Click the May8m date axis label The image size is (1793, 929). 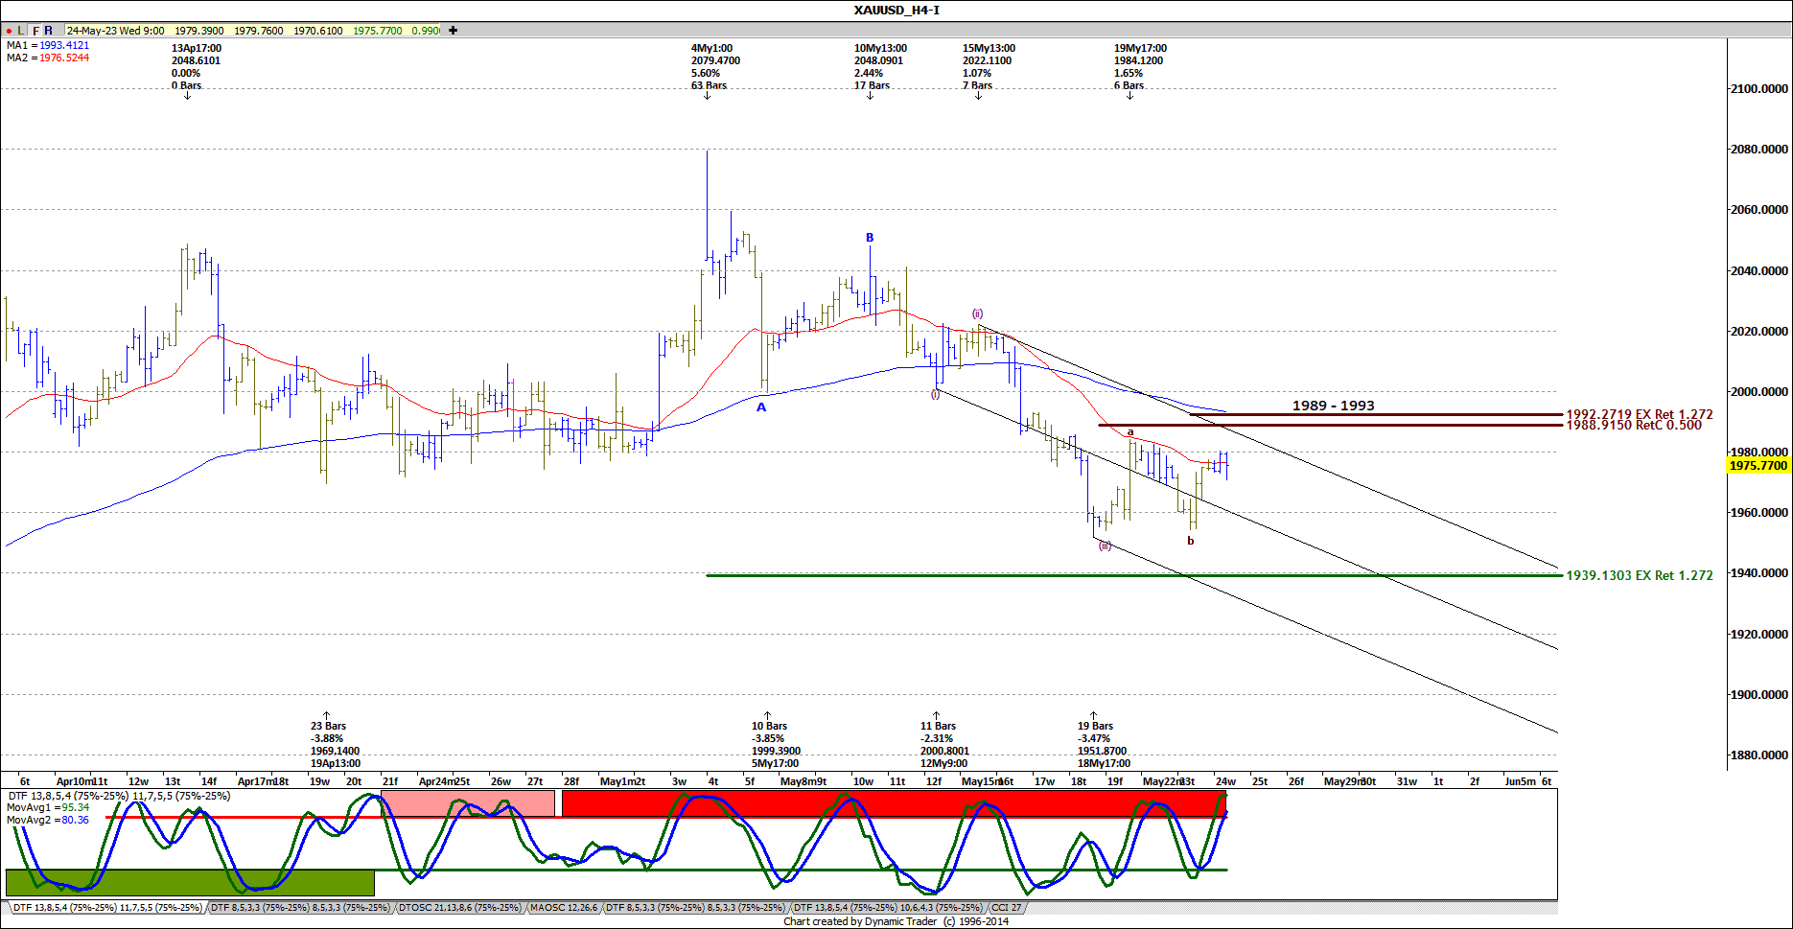coord(798,781)
